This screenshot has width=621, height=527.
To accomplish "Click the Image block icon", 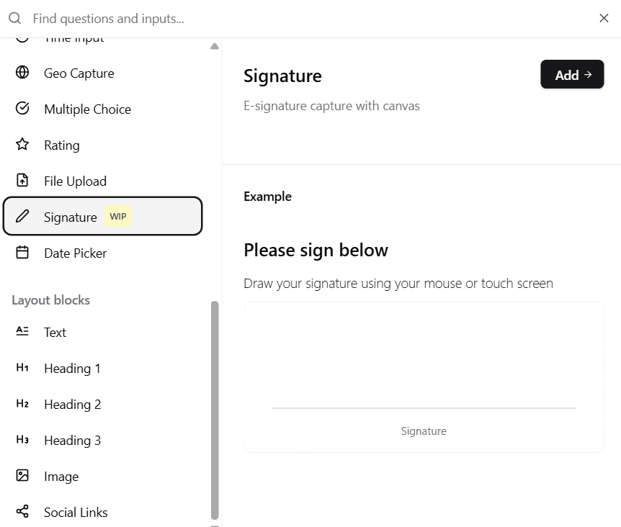I will [21, 476].
